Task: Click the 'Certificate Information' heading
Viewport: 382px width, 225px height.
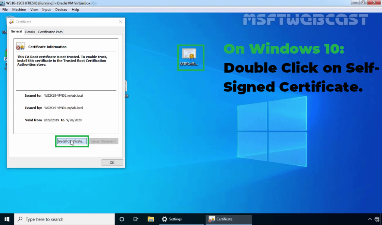Action: pos(47,47)
